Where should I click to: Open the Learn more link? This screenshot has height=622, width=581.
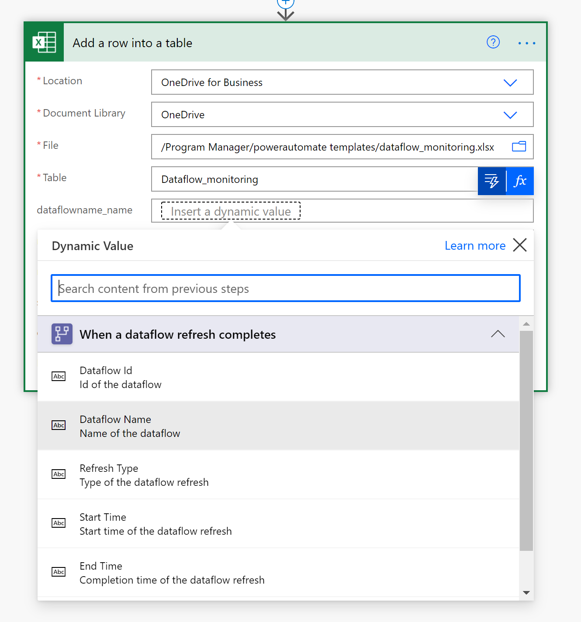(x=475, y=246)
